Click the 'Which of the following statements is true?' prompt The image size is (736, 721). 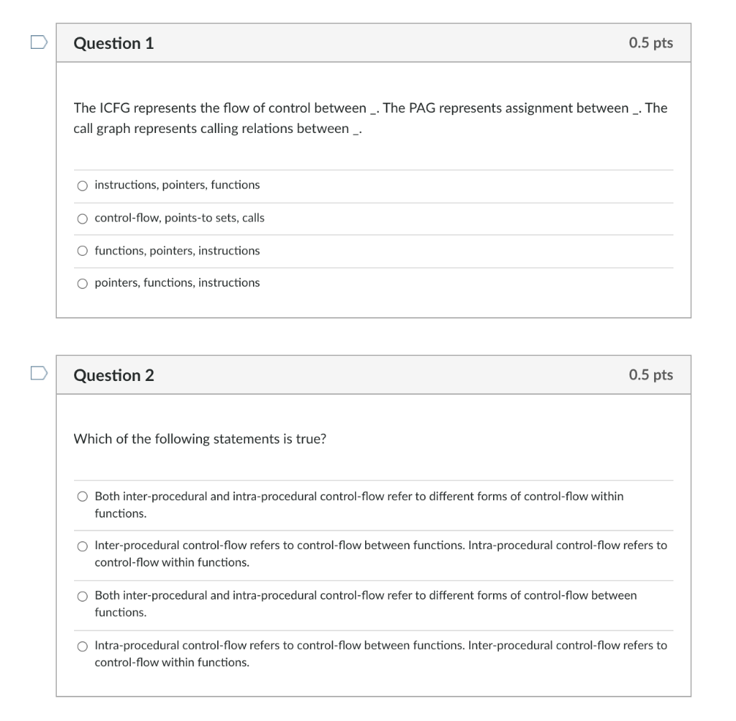199,438
